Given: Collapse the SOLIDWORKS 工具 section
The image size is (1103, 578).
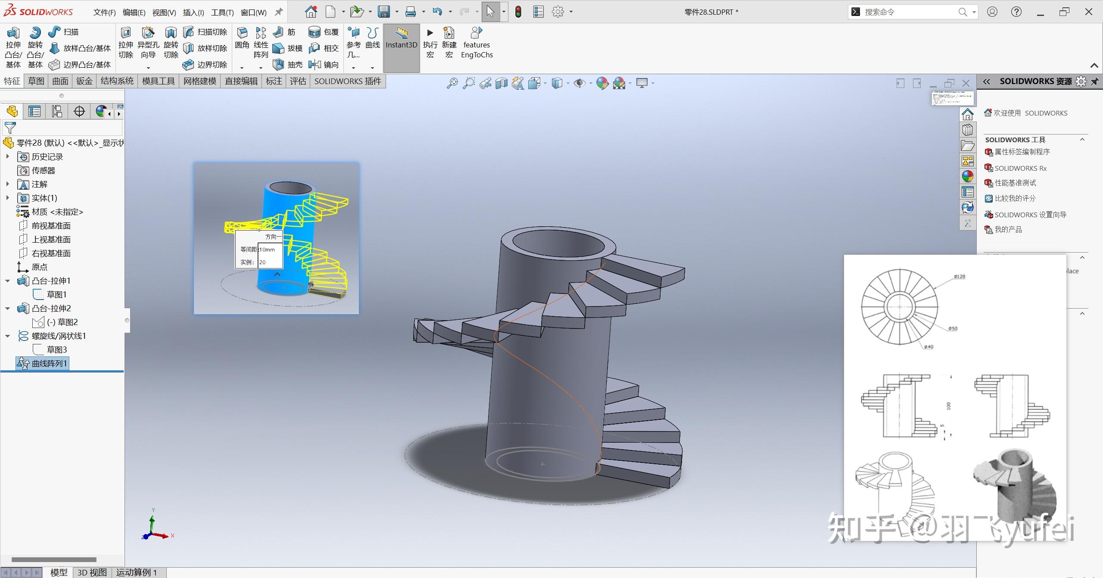Looking at the screenshot, I should [x=1083, y=139].
